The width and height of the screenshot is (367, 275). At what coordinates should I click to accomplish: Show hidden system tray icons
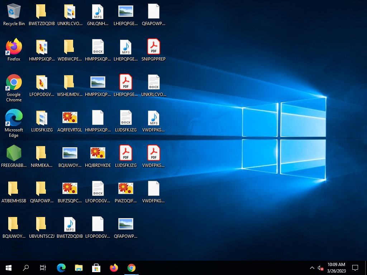(x=312, y=268)
